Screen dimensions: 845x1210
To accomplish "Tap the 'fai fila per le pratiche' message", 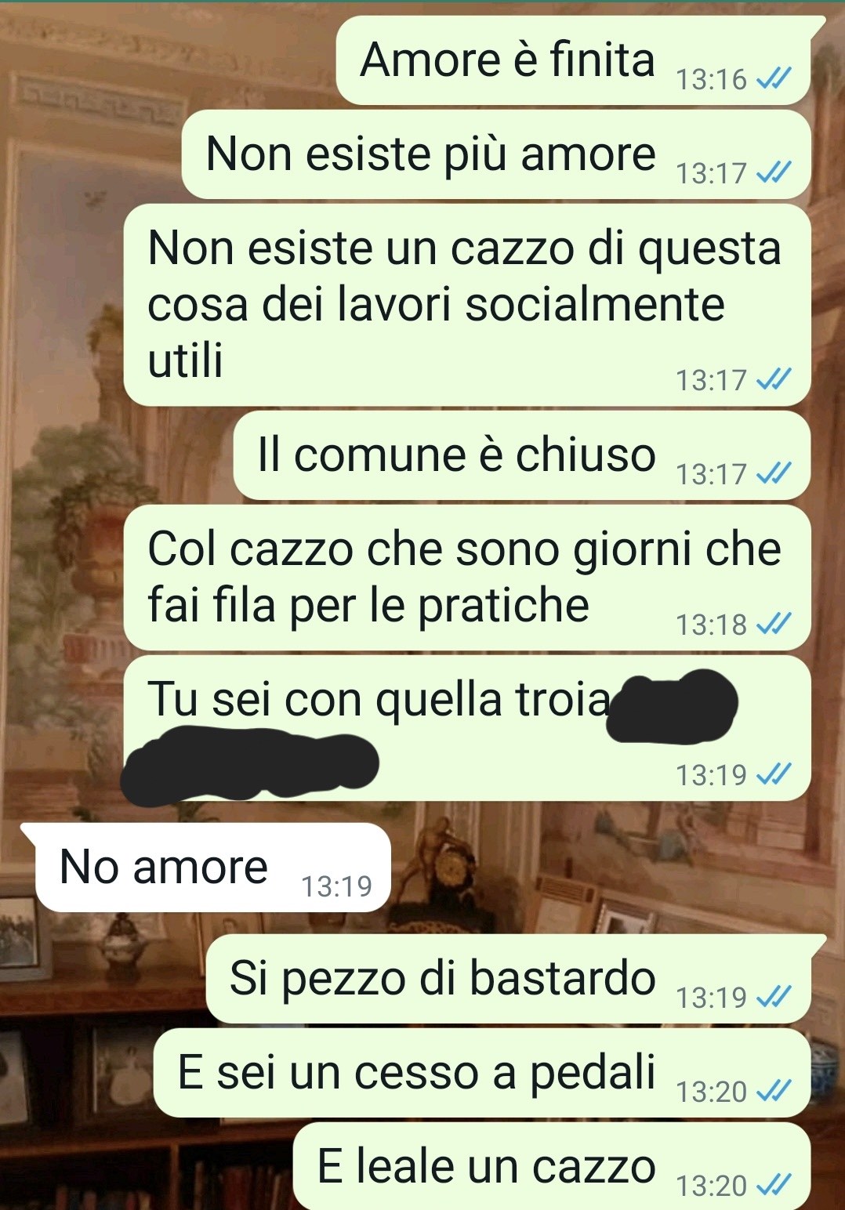I will pyautogui.click(x=467, y=578).
